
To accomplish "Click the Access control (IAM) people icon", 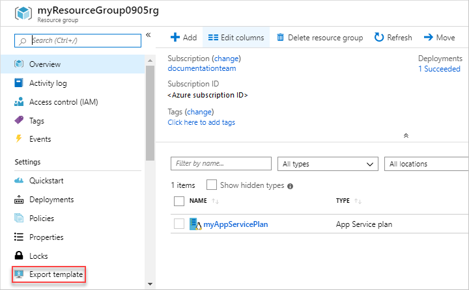I will tap(19, 102).
